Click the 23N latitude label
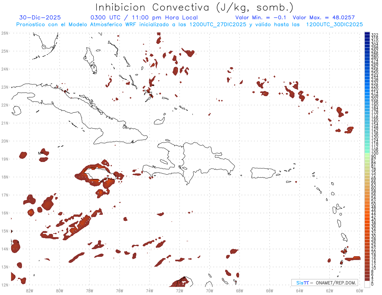The image size is (382, 295). tap(5, 87)
